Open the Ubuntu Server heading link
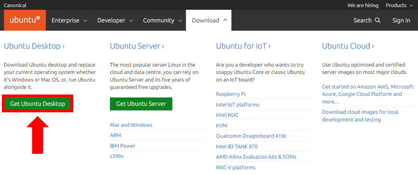 (x=137, y=46)
